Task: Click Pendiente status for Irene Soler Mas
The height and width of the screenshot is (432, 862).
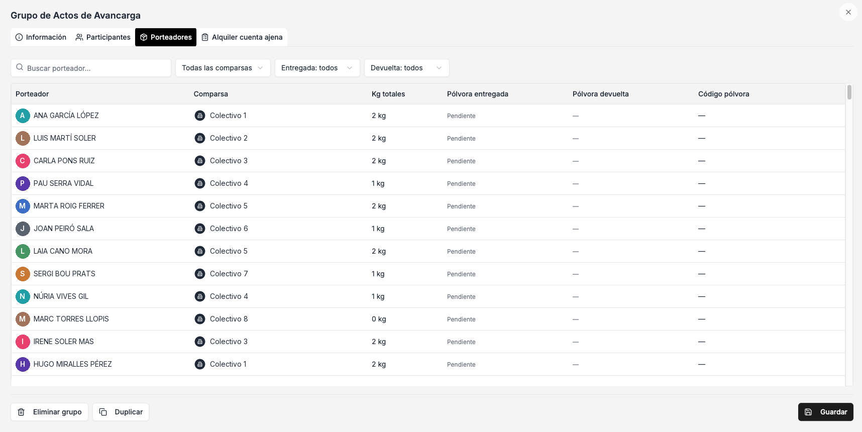Action: point(461,342)
